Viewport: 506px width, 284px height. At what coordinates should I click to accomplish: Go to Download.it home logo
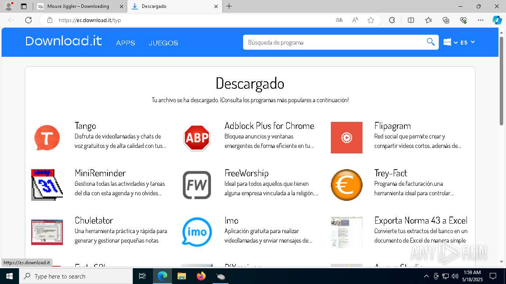point(64,41)
